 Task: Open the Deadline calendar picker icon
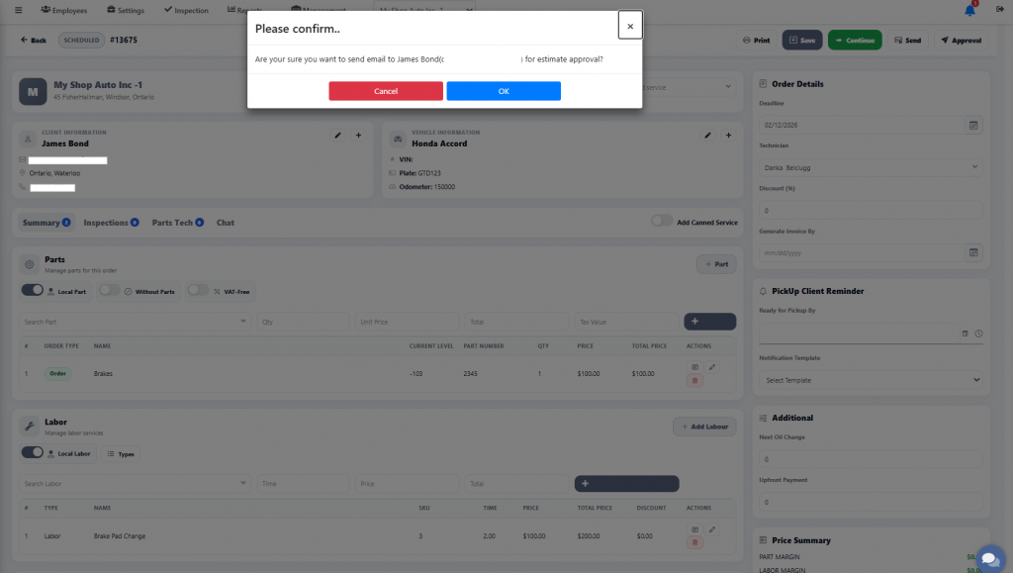tap(973, 126)
